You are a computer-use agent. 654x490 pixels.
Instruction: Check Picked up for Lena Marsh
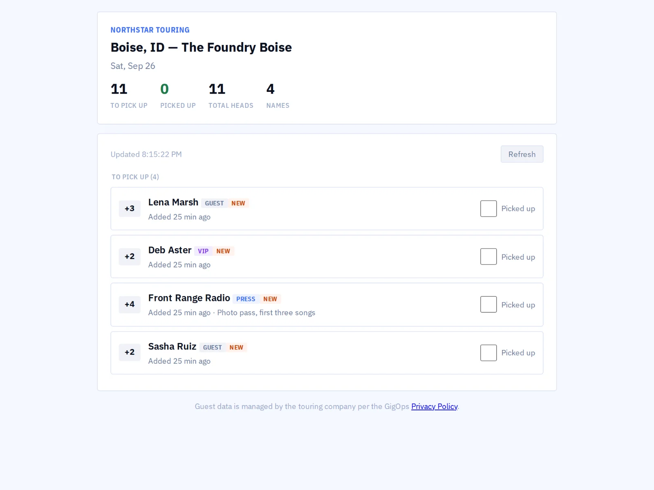488,209
